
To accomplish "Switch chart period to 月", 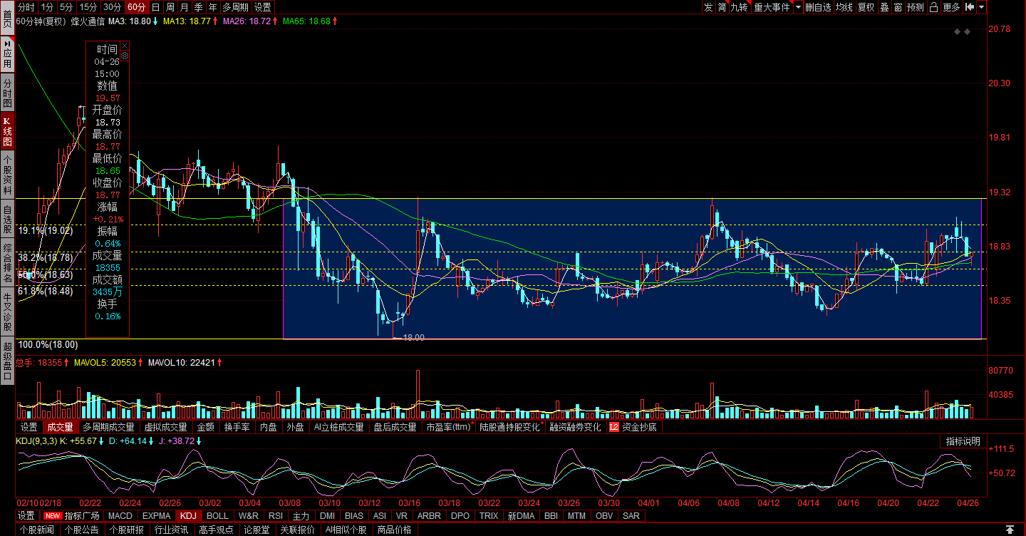I will tap(184, 7).
